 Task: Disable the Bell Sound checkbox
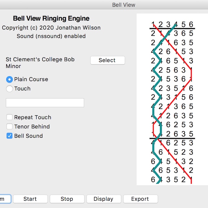pyautogui.click(x=10, y=136)
